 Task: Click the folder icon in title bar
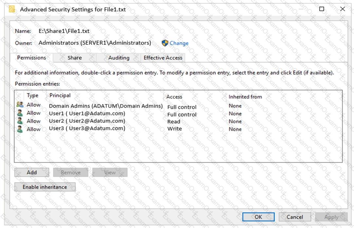point(12,9)
